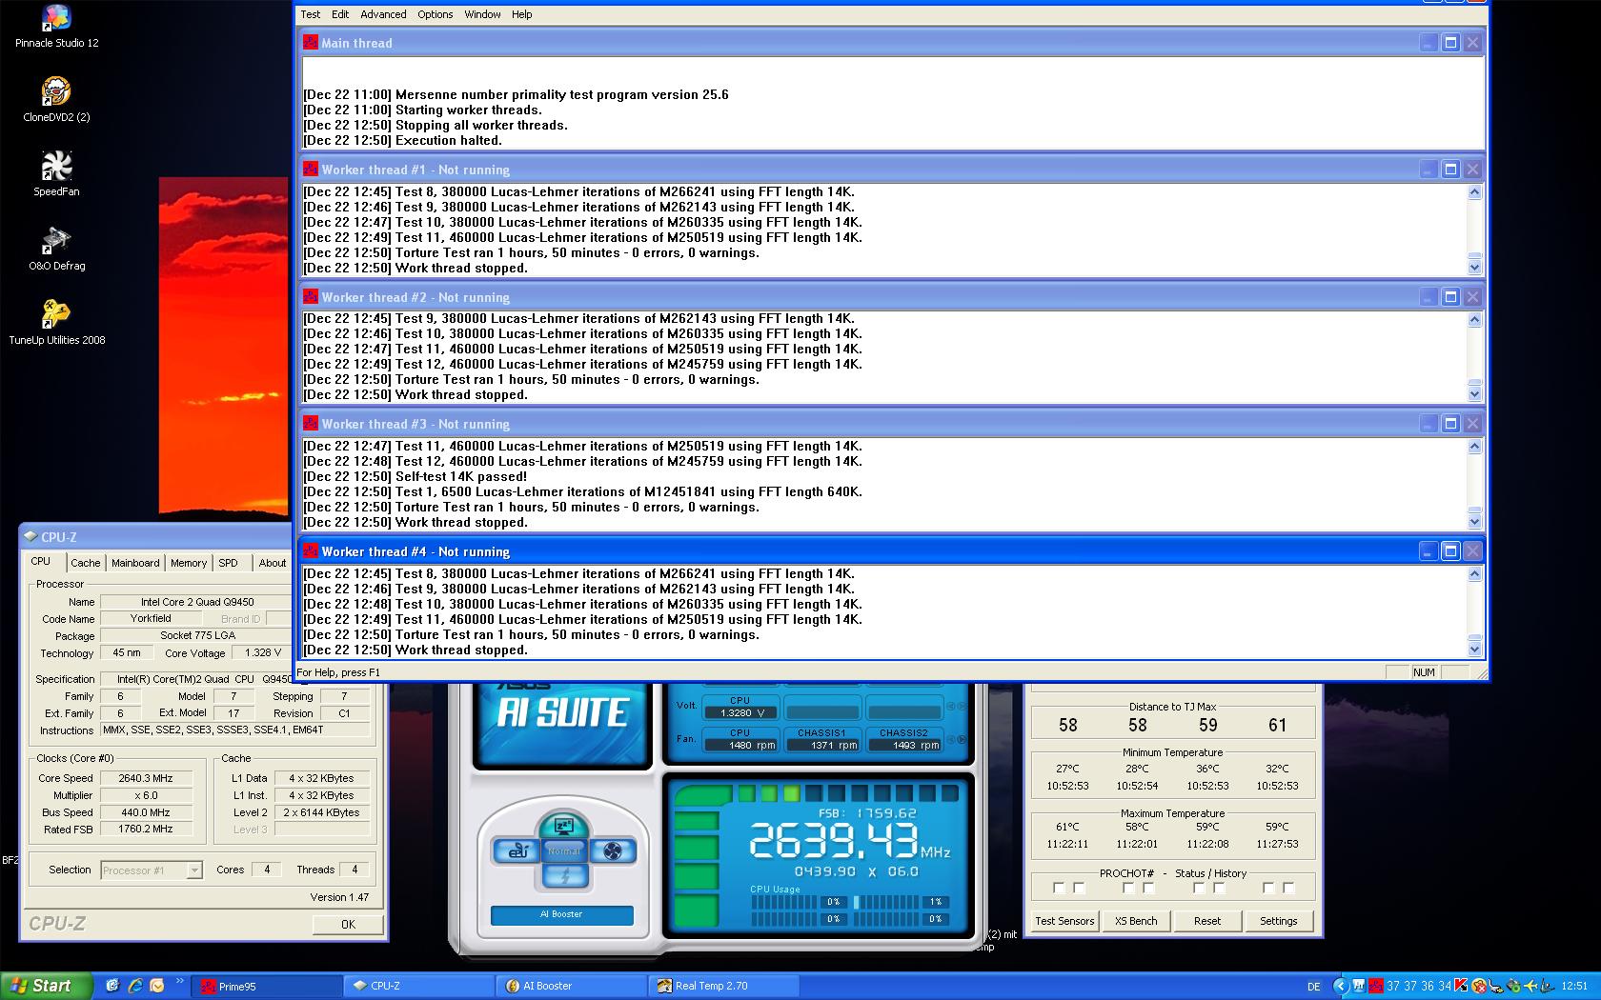
Task: Click the Main thread window icon
Action: tap(311, 43)
